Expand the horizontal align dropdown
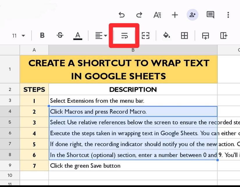The width and height of the screenshot is (240, 187). [x=101, y=36]
